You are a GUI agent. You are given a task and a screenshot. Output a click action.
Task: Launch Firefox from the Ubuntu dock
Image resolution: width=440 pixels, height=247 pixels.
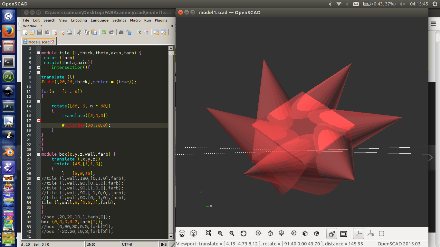pyautogui.click(x=8, y=31)
